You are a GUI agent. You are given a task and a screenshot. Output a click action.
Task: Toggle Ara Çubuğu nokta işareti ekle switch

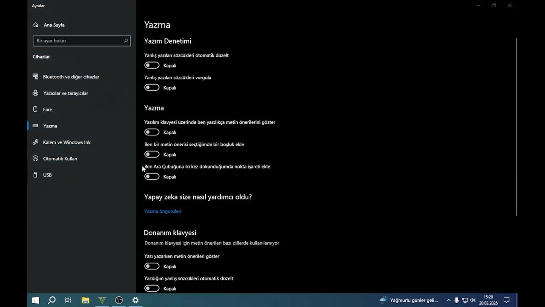152,177
